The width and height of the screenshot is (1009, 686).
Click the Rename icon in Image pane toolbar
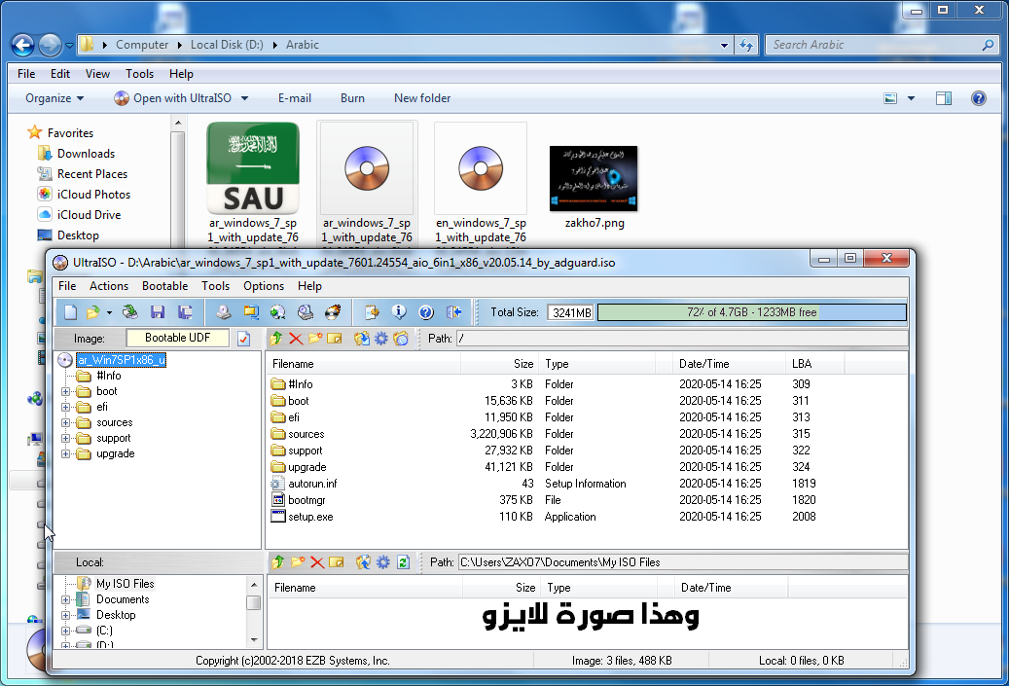tap(335, 338)
